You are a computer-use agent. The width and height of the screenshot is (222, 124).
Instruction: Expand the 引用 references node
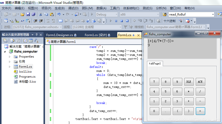(x=10, y=62)
